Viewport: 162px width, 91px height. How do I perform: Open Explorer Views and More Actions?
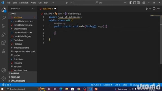click(x=33, y=9)
